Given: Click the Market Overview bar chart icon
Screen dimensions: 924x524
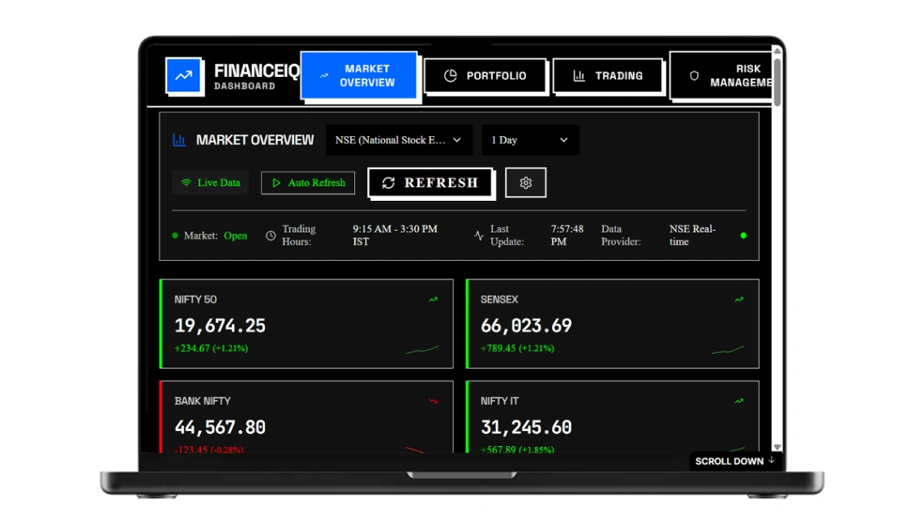Looking at the screenshot, I should [179, 140].
